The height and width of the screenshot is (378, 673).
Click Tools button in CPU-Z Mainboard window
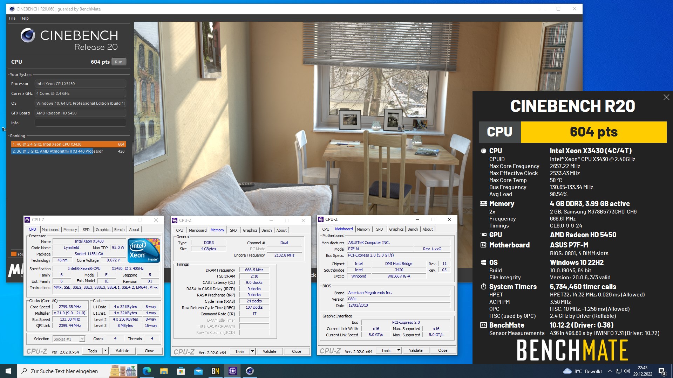(x=386, y=350)
